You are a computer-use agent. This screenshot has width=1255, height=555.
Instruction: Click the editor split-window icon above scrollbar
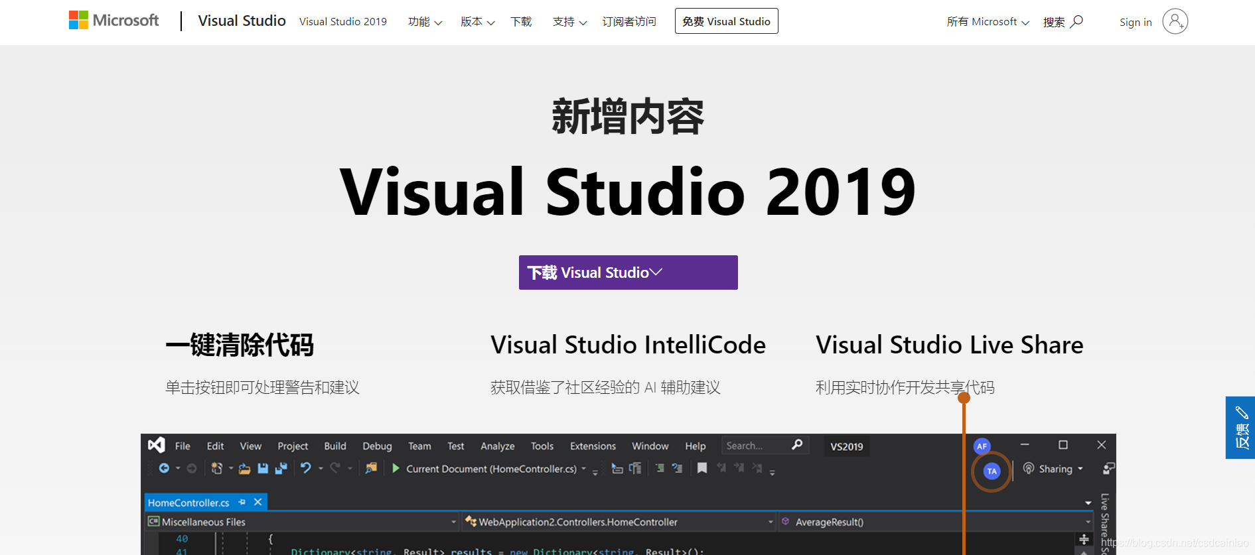pyautogui.click(x=1084, y=539)
